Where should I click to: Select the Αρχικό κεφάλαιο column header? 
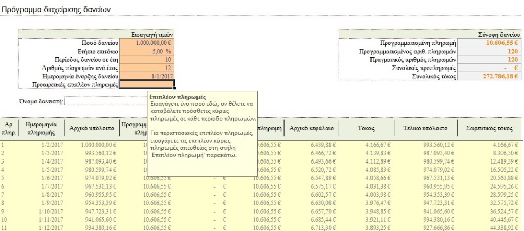click(x=310, y=128)
